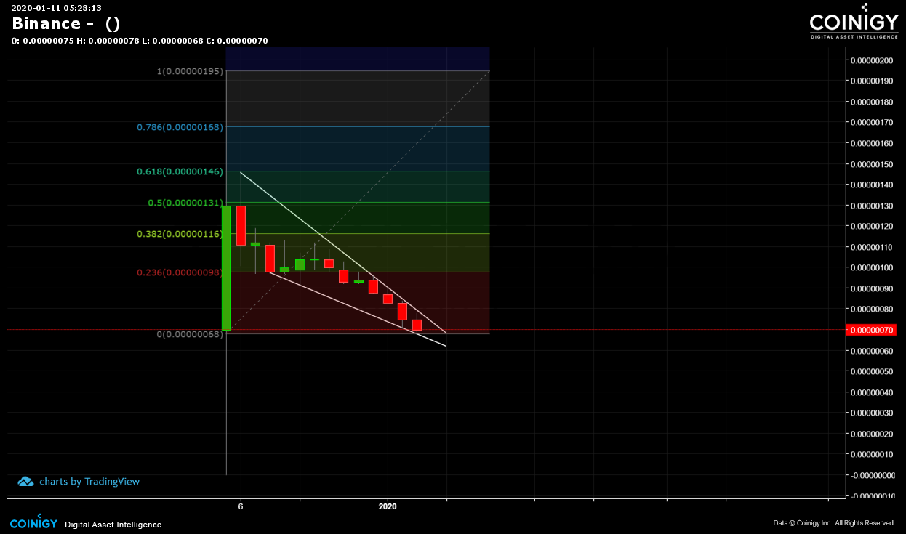Select the Fibonacci 0.382(0.00000116) level label
Viewport: 906px width, 534px height.
click(180, 234)
